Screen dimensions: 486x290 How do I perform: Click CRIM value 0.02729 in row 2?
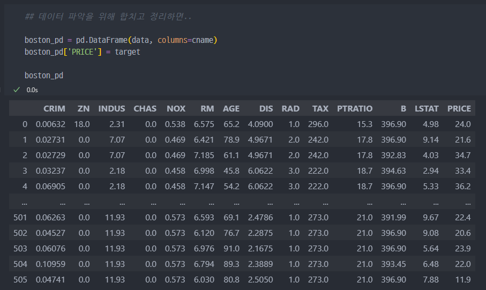point(50,155)
